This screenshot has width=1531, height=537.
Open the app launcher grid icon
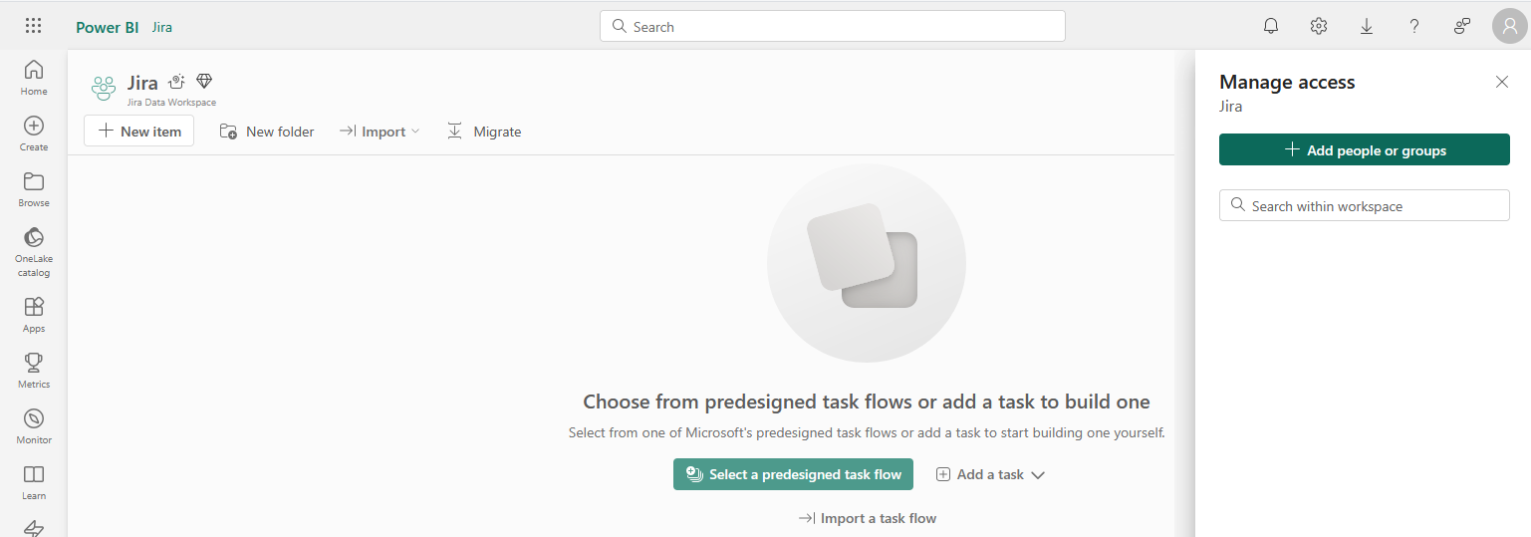33,27
